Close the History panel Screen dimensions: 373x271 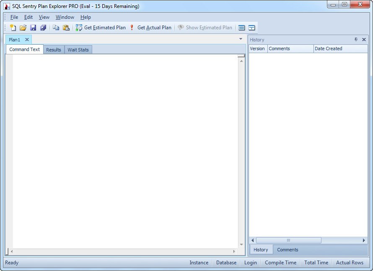pyautogui.click(x=364, y=39)
